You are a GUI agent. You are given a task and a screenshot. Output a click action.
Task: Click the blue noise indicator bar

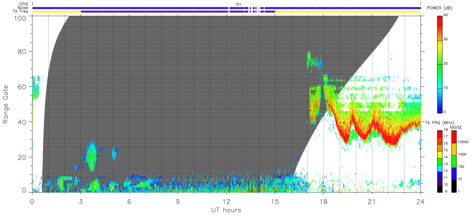pyautogui.click(x=226, y=8)
